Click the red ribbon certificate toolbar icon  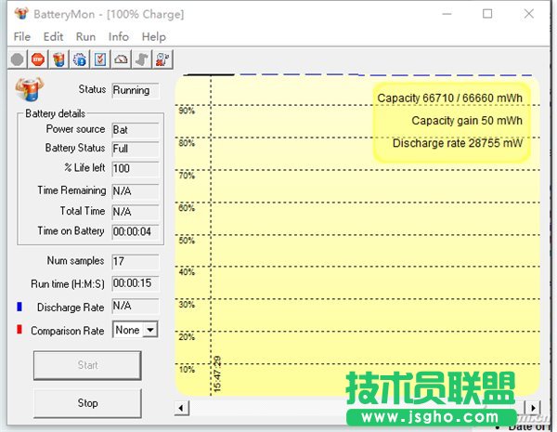tap(162, 59)
